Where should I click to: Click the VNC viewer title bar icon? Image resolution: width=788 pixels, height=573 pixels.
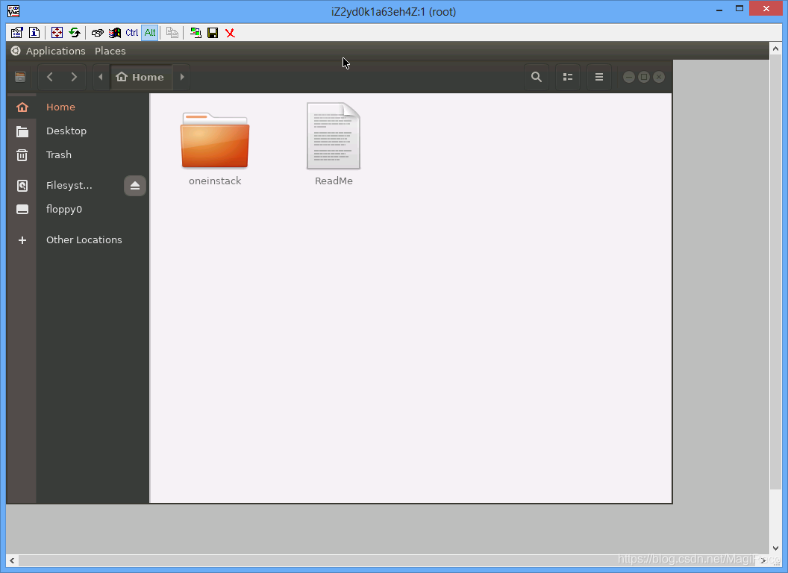[x=13, y=10]
